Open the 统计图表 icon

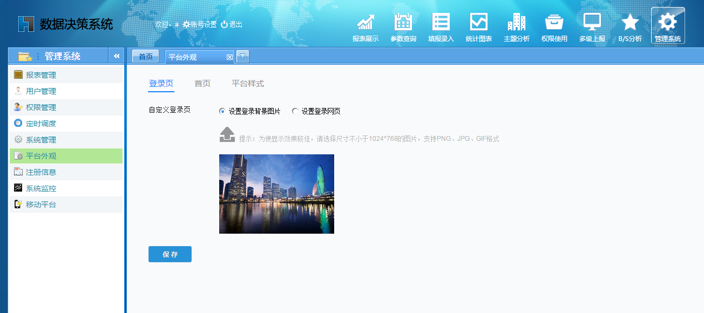click(x=479, y=22)
